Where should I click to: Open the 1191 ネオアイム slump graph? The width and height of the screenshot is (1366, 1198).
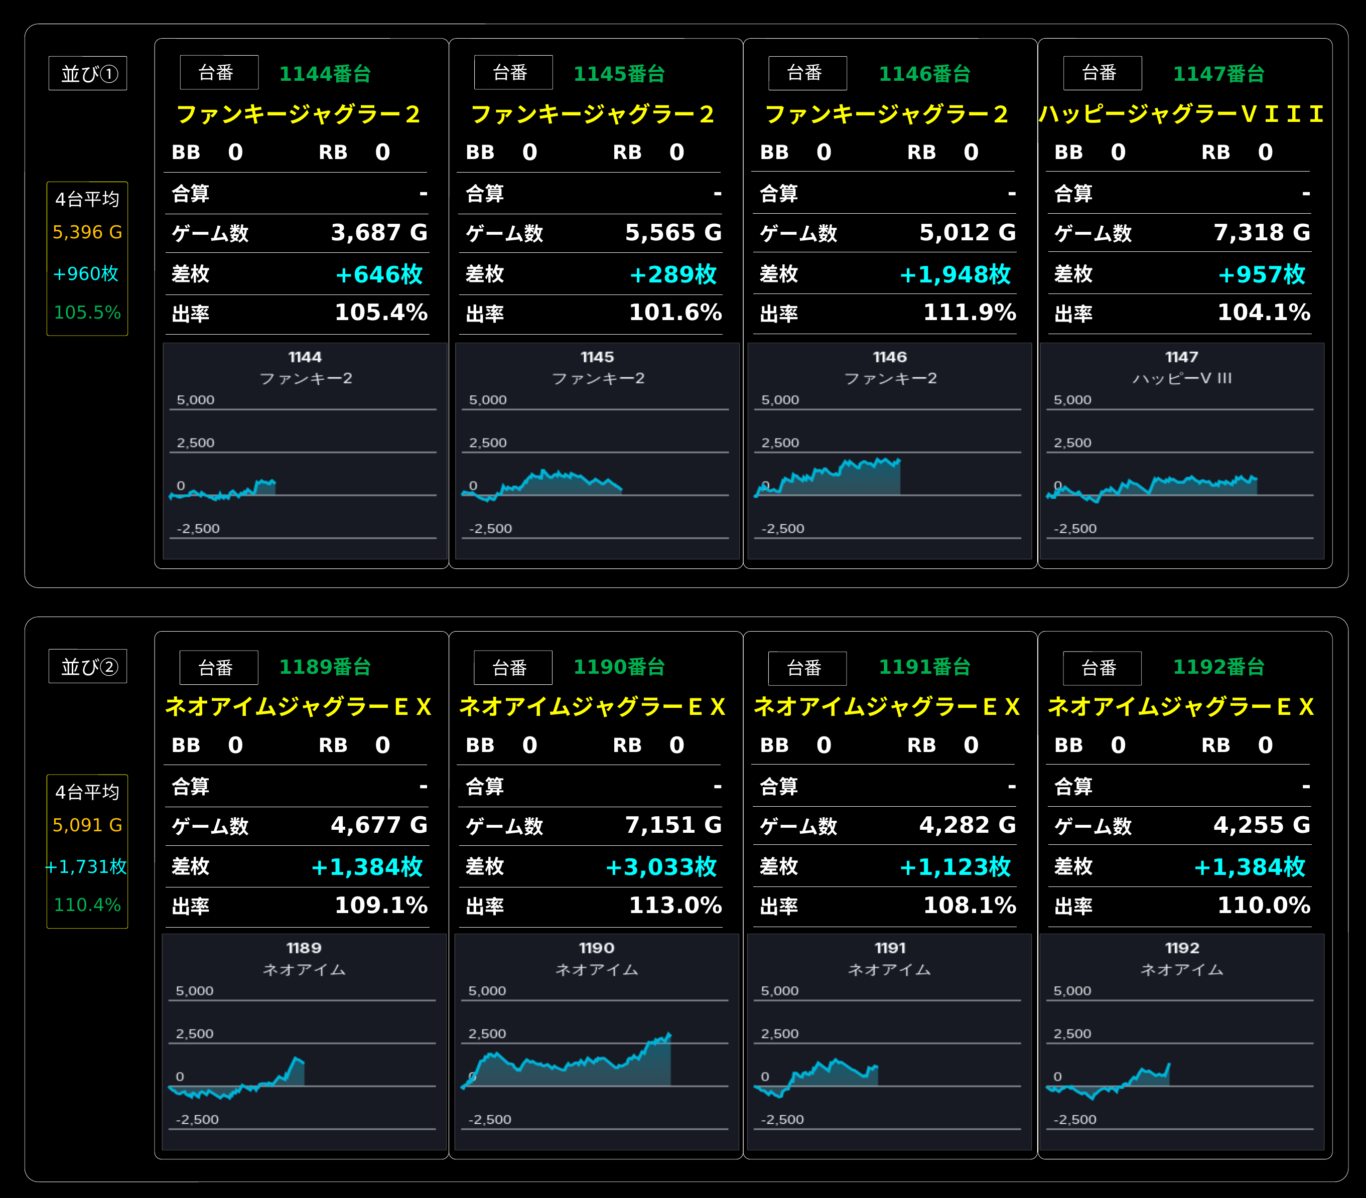click(x=889, y=1041)
